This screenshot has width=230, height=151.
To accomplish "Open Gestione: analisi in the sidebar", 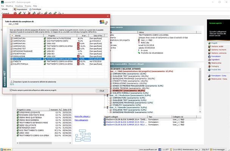I will pyautogui.click(x=217, y=46).
